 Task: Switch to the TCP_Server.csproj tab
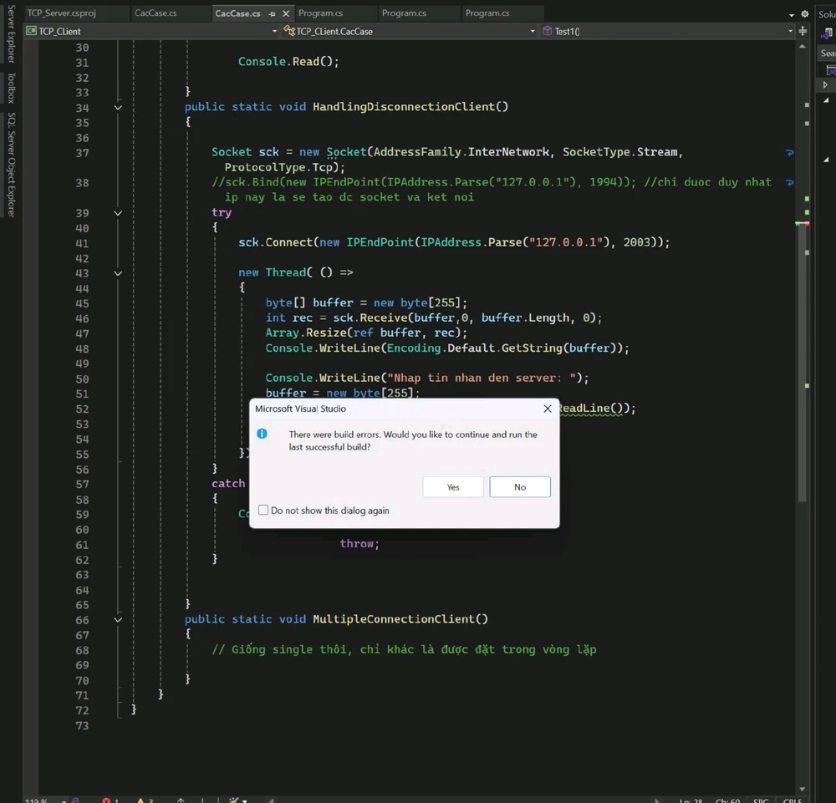tap(62, 13)
